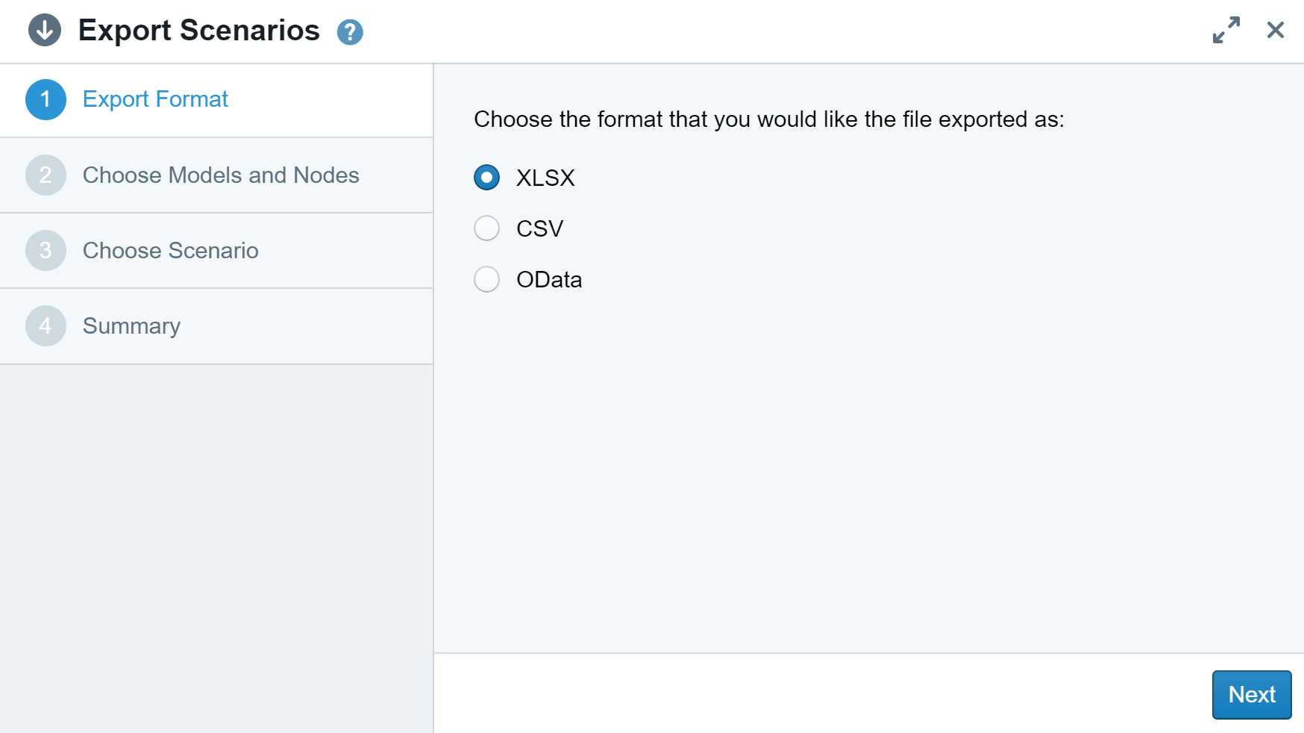
Task: Select the XLSX radio button
Action: pyautogui.click(x=487, y=178)
